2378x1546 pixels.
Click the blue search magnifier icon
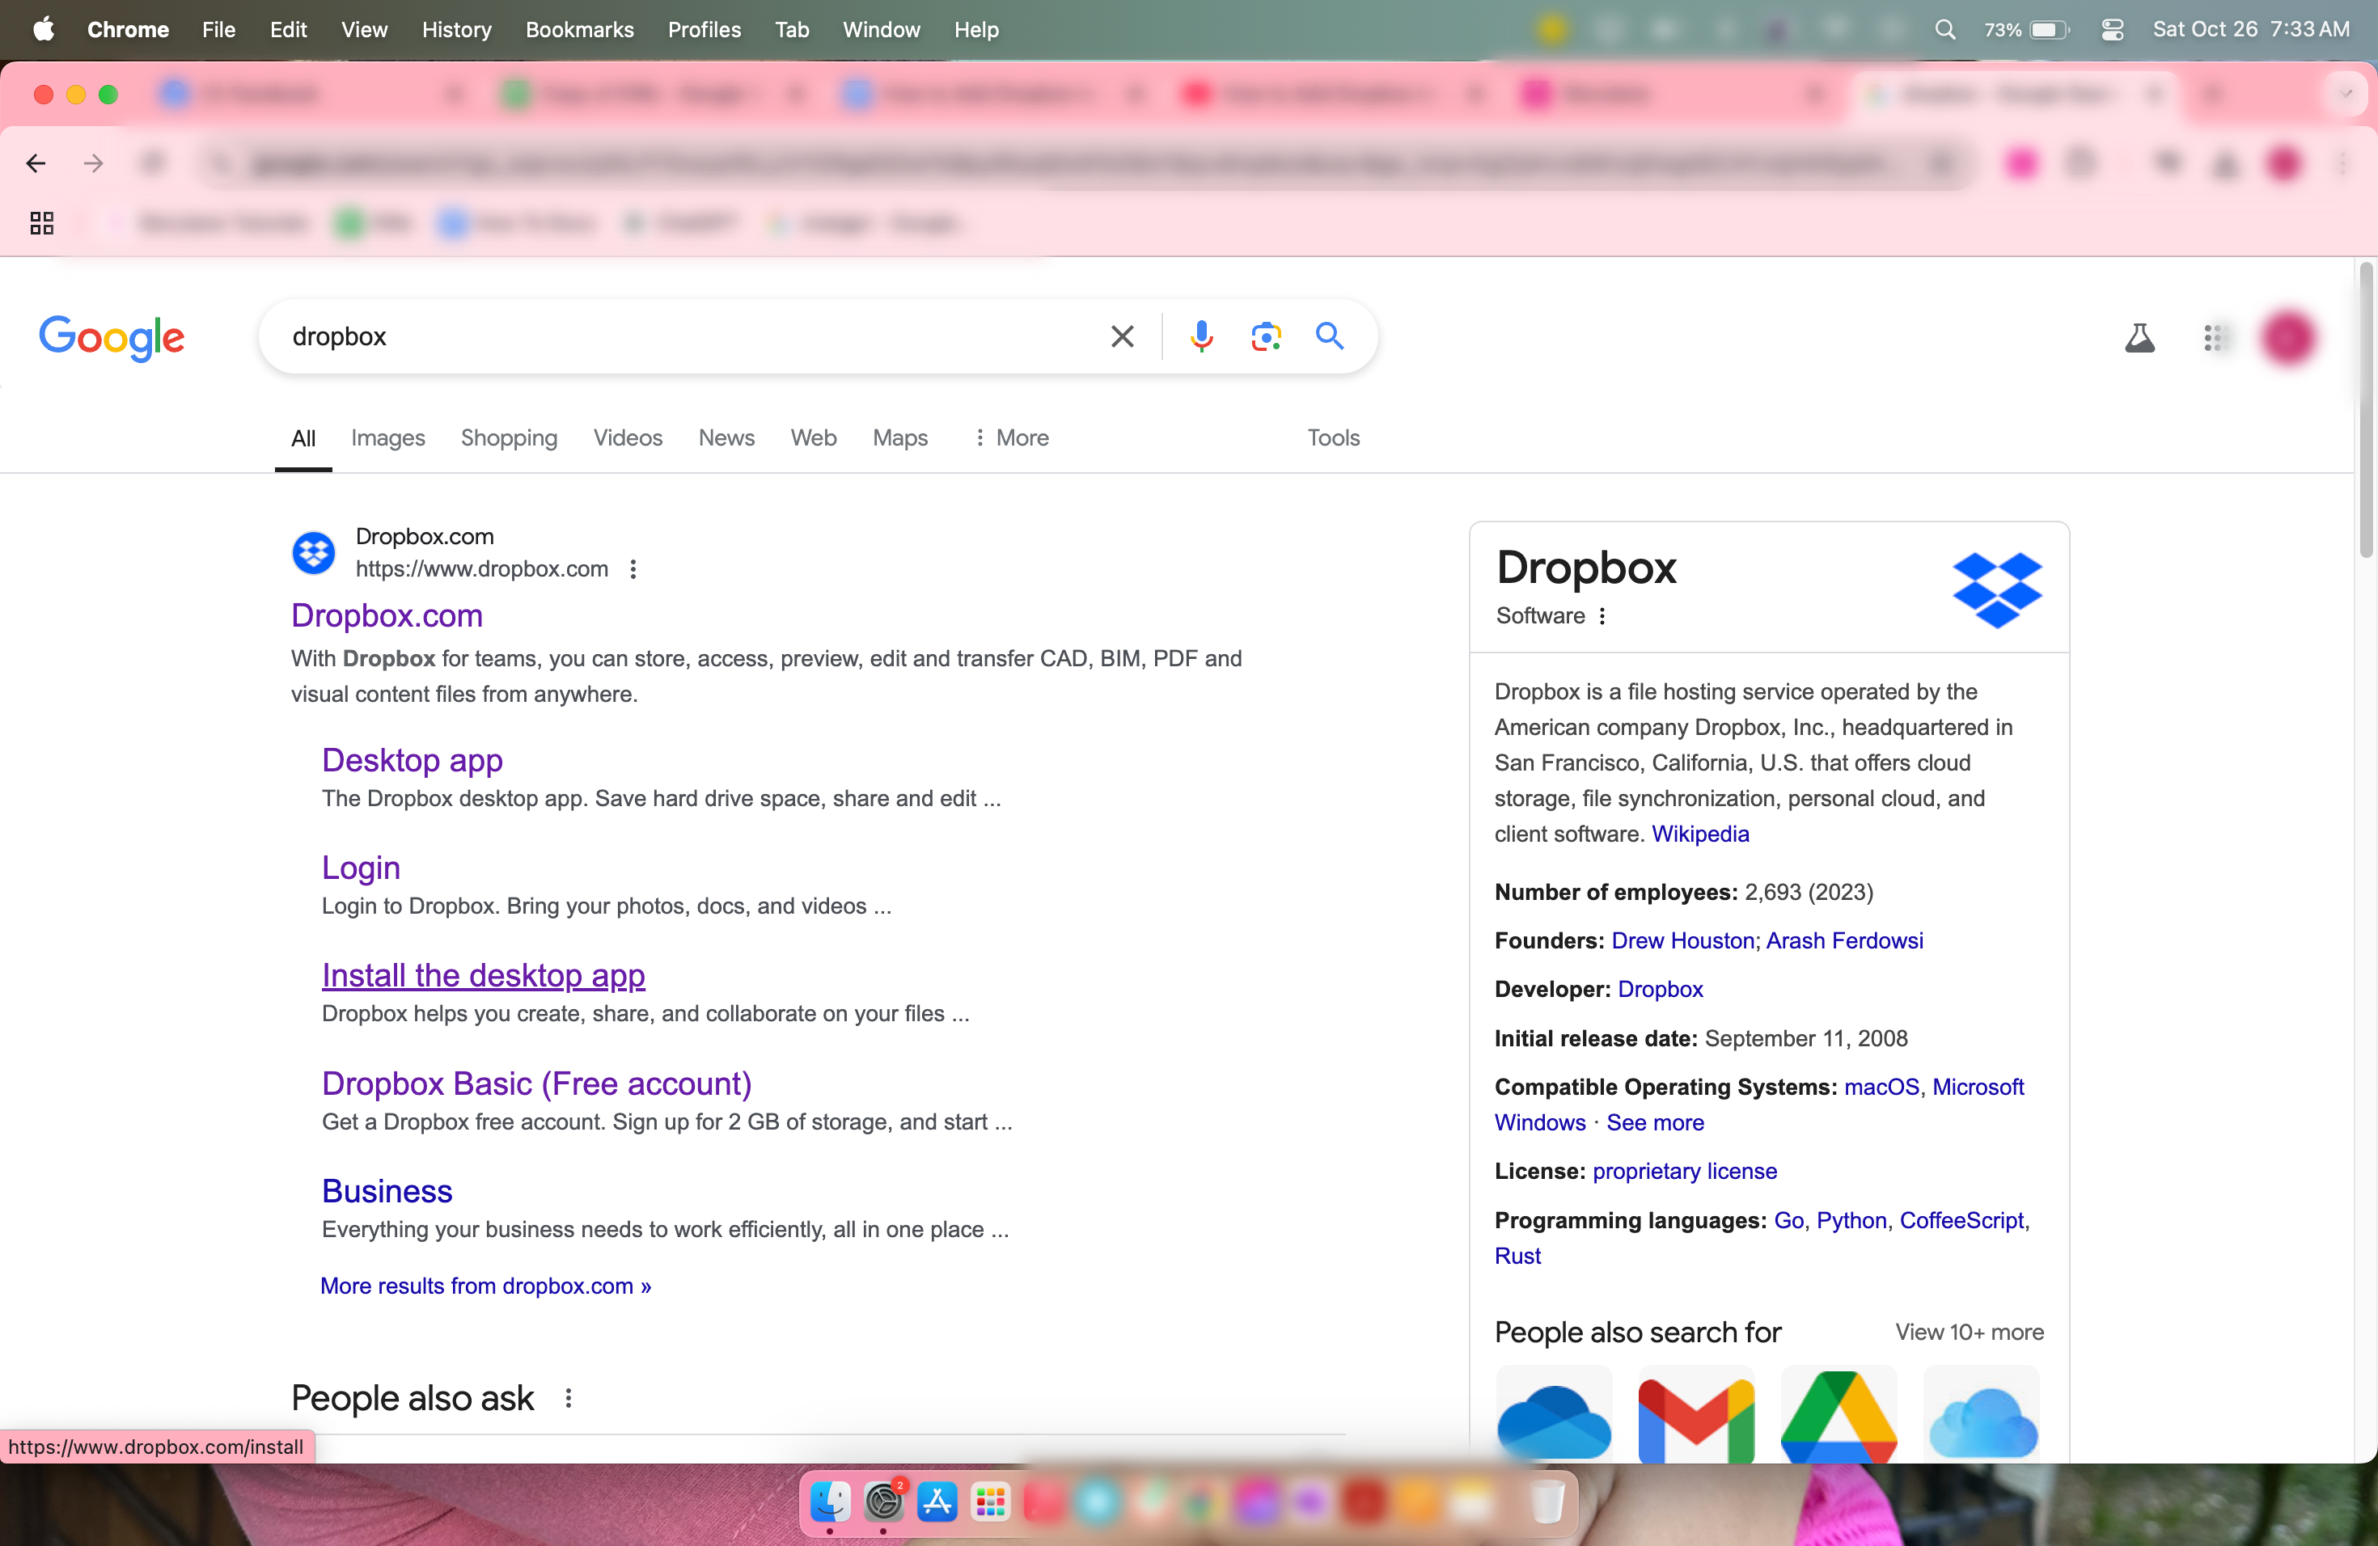(x=1329, y=336)
